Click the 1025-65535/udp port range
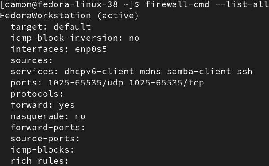 86,83
